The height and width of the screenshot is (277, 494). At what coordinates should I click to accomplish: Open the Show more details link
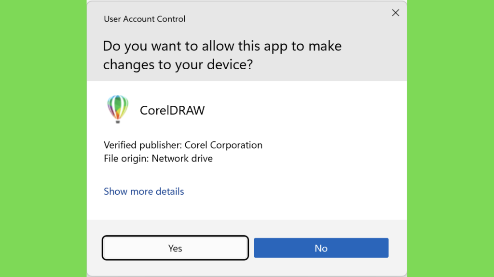144,191
